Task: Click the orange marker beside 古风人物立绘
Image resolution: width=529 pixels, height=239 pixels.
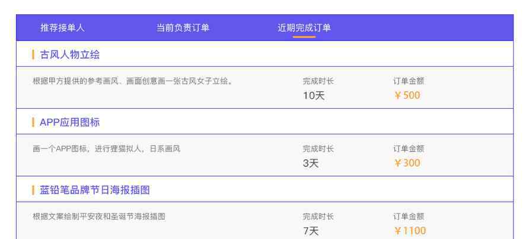Action: pos(33,54)
